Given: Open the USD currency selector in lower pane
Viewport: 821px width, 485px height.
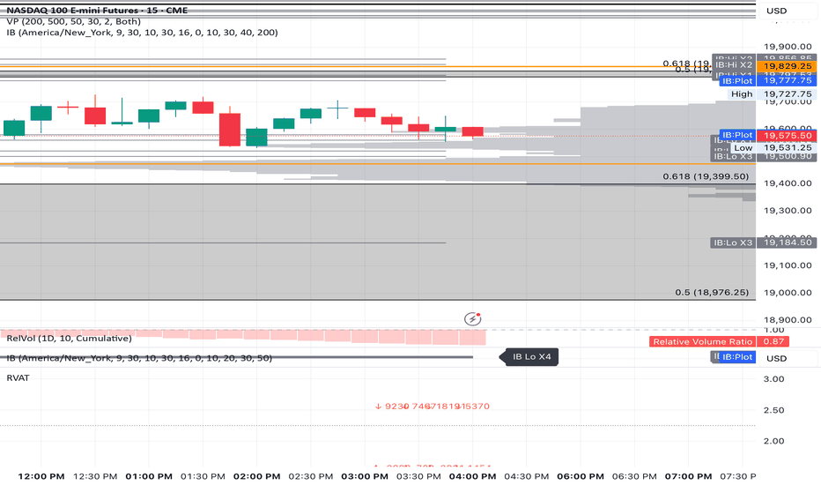Looking at the screenshot, I should 776,358.
